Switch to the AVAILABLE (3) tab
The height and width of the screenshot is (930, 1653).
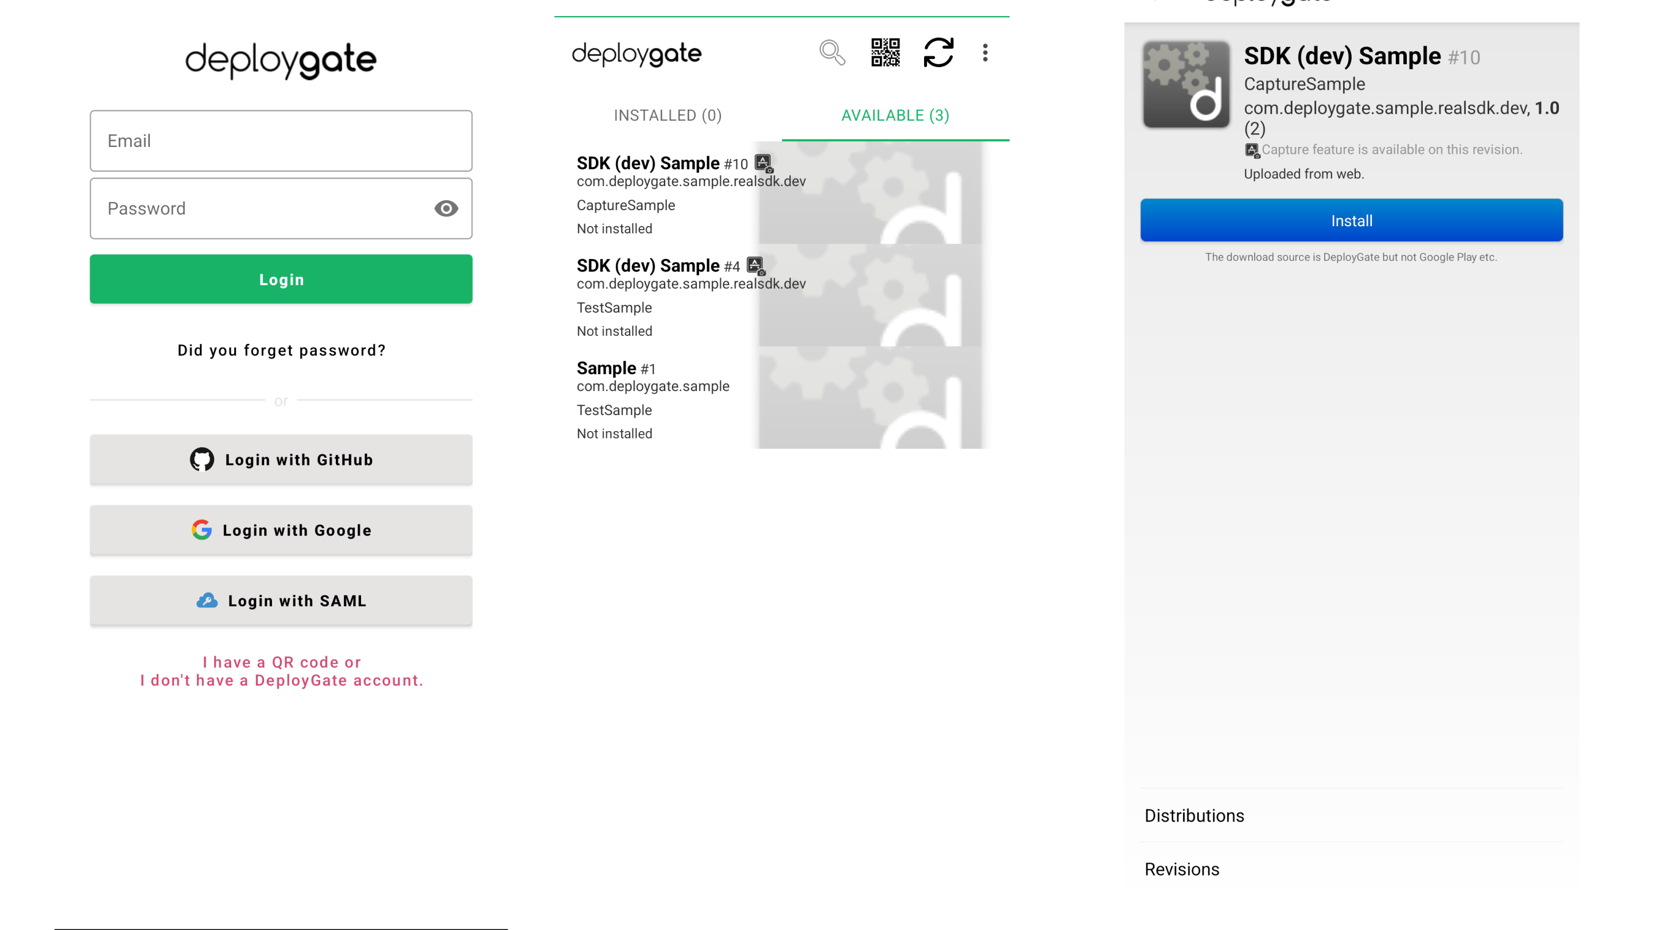(x=895, y=115)
